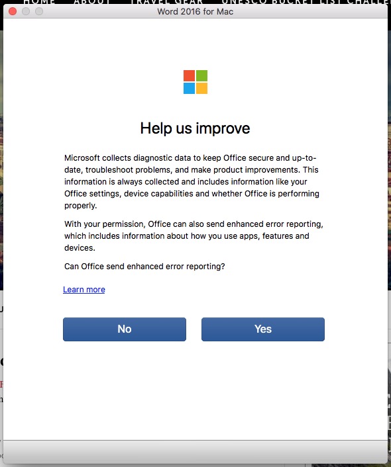Click the paragraph beginning With your permission

[x=194, y=236]
